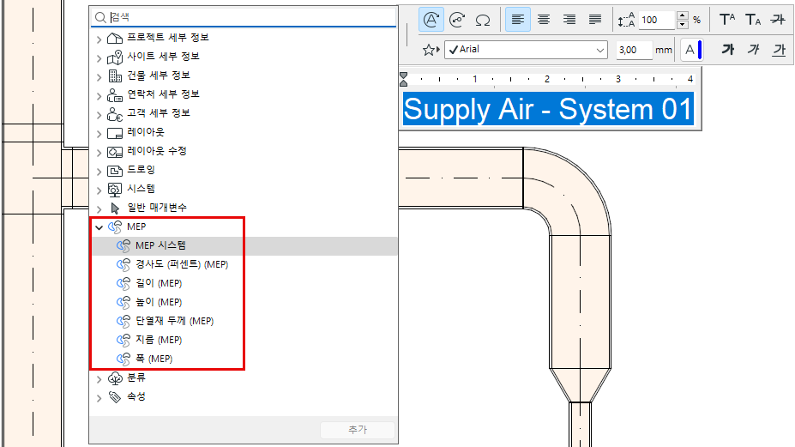
Task: Select 단열재 두께 (MEP) item
Action: click(244, 321)
